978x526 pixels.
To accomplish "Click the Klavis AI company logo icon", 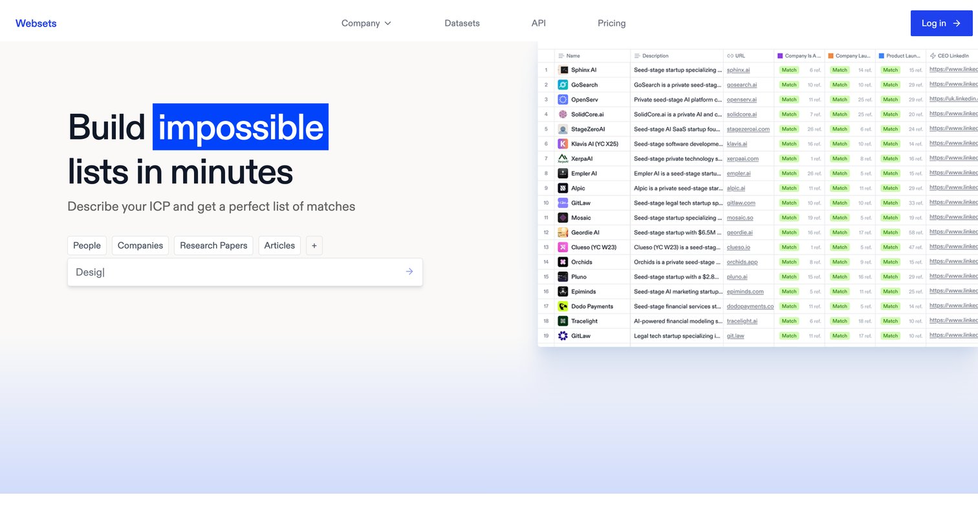I will pos(563,144).
